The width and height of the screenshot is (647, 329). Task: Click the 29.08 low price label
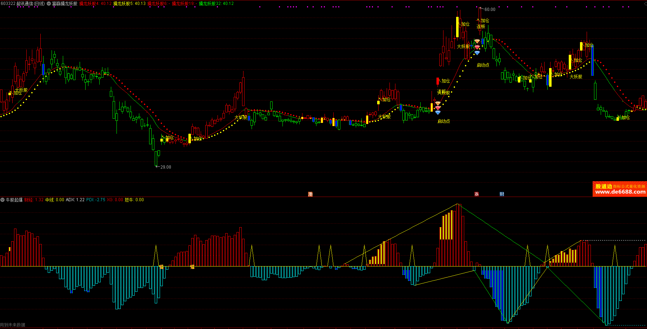(166, 167)
